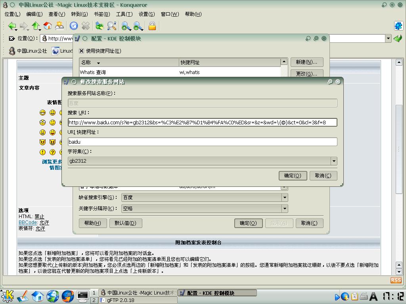Click the Konqueror gear animation icon
The height and width of the screenshot is (304, 406).
tap(398, 26)
